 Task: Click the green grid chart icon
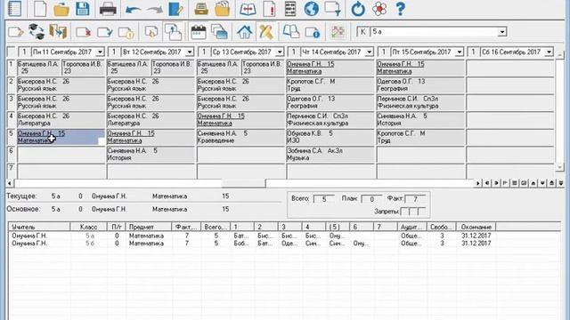[338, 32]
